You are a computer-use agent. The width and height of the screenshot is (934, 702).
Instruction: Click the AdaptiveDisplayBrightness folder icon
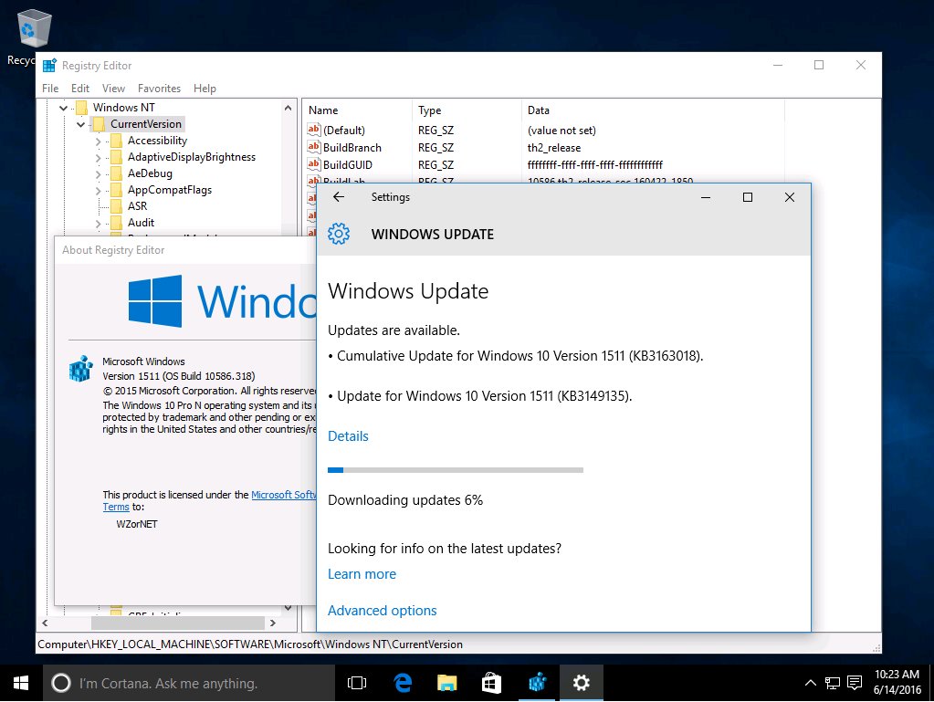pos(117,157)
